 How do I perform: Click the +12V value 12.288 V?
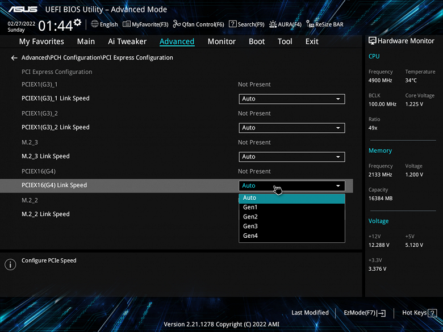[x=379, y=245]
